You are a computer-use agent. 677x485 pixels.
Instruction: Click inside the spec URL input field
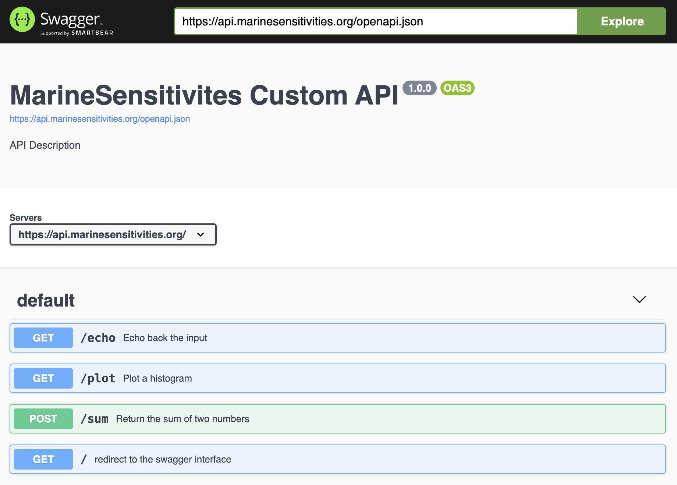pyautogui.click(x=375, y=21)
